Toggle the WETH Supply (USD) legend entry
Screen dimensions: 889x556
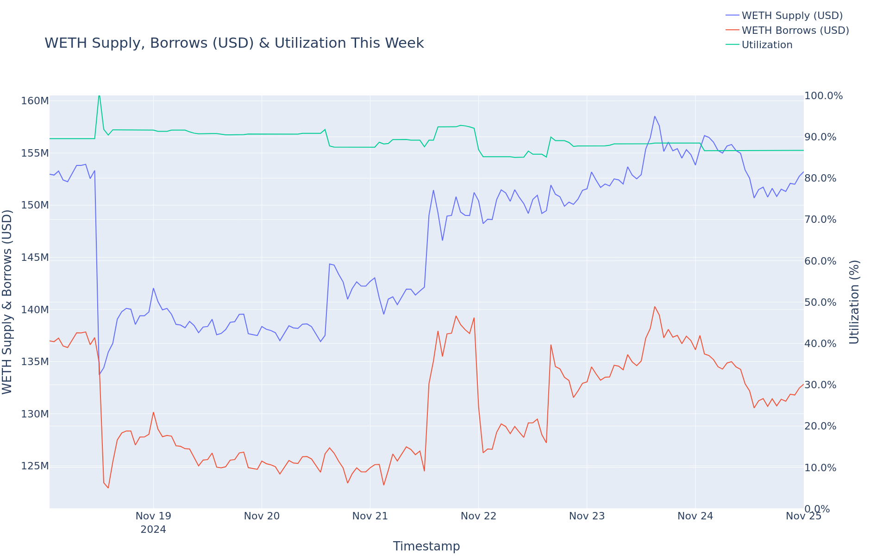pos(792,16)
